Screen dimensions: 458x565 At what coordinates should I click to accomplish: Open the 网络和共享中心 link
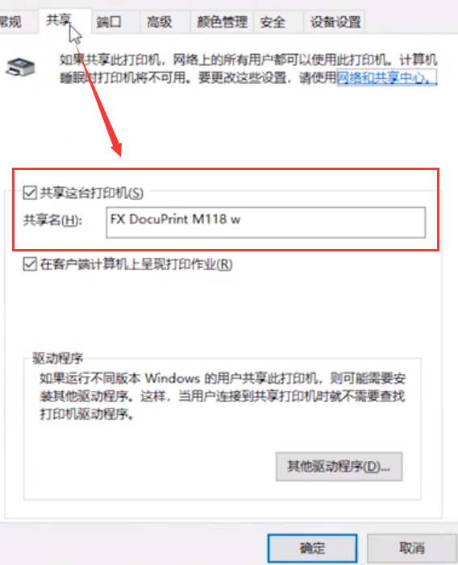click(x=386, y=77)
